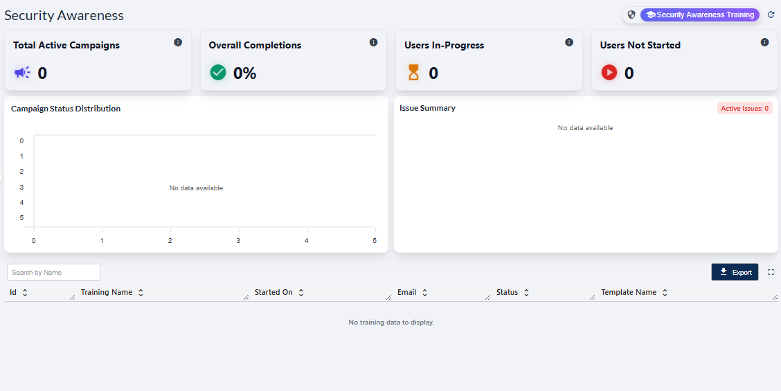The width and height of the screenshot is (781, 391).
Task: Select the Security Awareness Training toggle pill
Action: point(699,15)
